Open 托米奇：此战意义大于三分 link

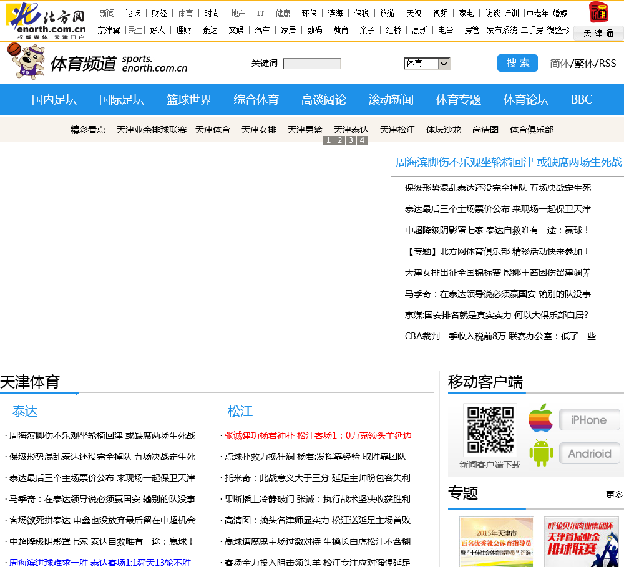pos(317,478)
